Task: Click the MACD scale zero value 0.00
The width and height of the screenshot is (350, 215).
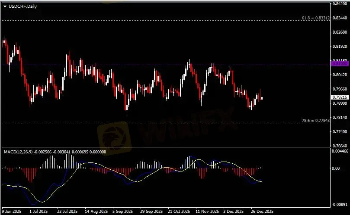Action: tap(336, 168)
